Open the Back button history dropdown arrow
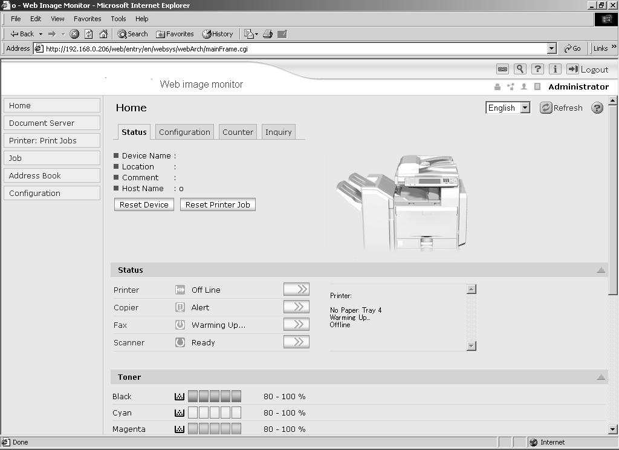Screen dimensions: 619x450 41,34
